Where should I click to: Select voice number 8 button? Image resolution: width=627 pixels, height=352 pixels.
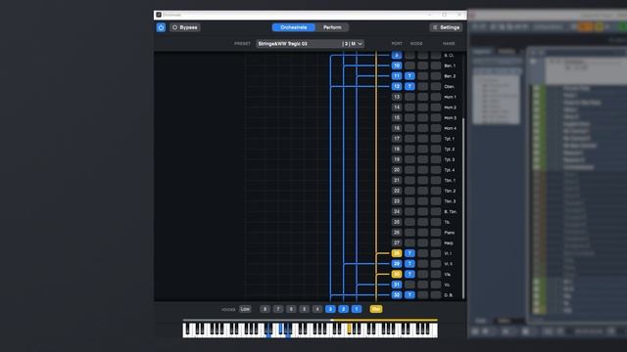click(265, 309)
